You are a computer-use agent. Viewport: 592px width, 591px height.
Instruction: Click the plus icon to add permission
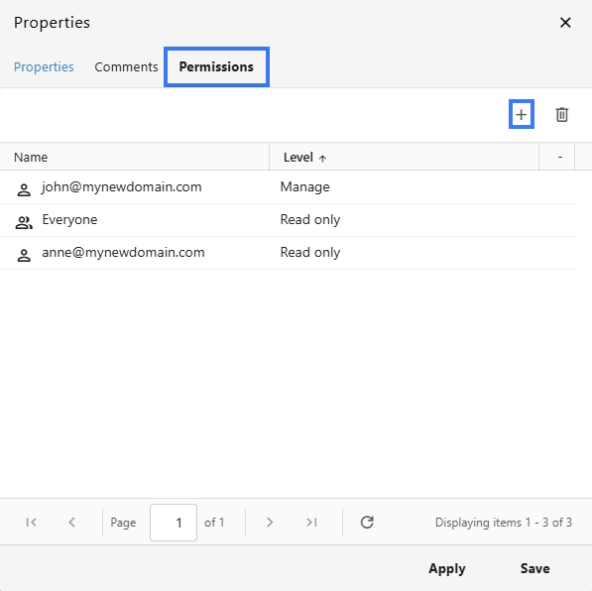(522, 114)
